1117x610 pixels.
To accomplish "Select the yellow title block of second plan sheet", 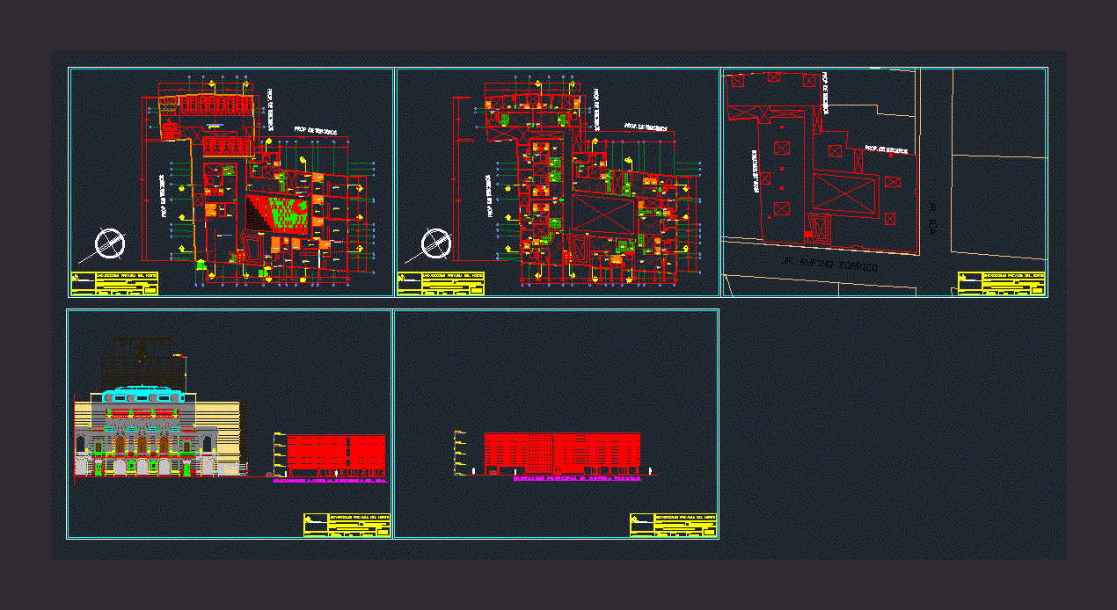I will pyautogui.click(x=441, y=283).
